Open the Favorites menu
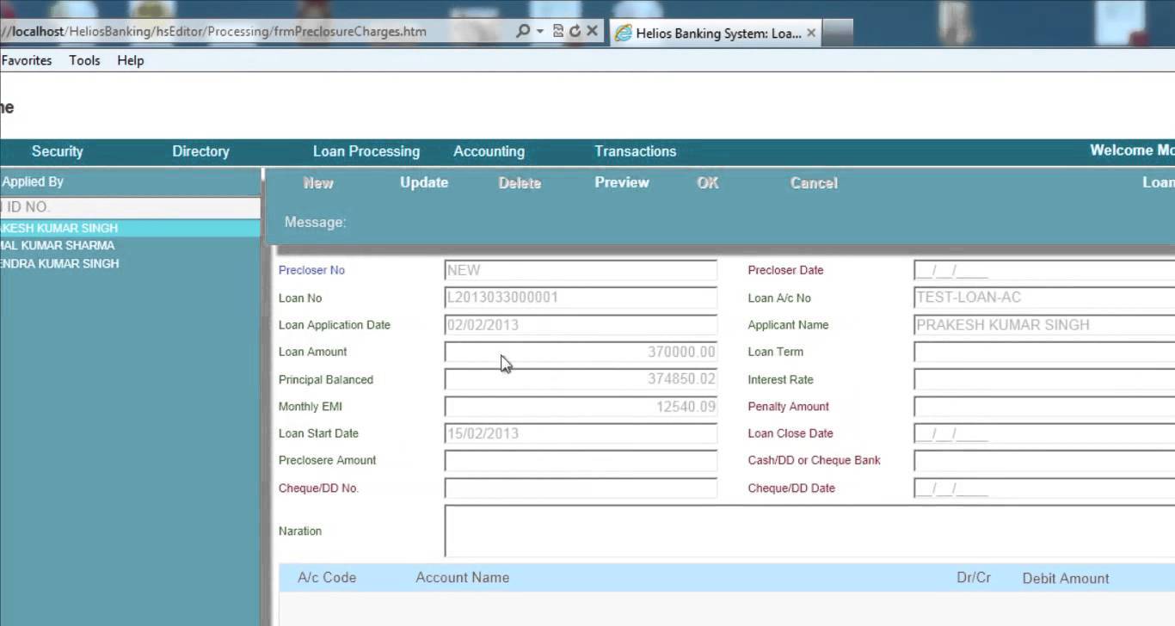 tap(26, 60)
